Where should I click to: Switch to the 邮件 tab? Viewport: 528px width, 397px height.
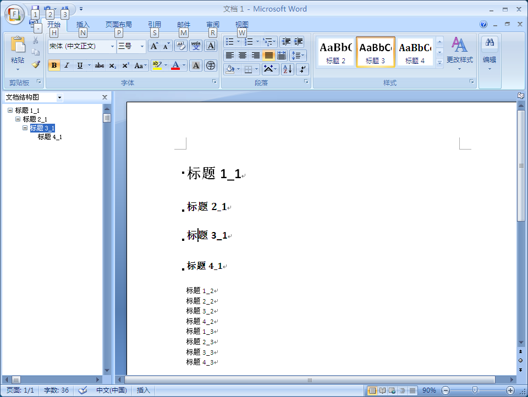[184, 25]
